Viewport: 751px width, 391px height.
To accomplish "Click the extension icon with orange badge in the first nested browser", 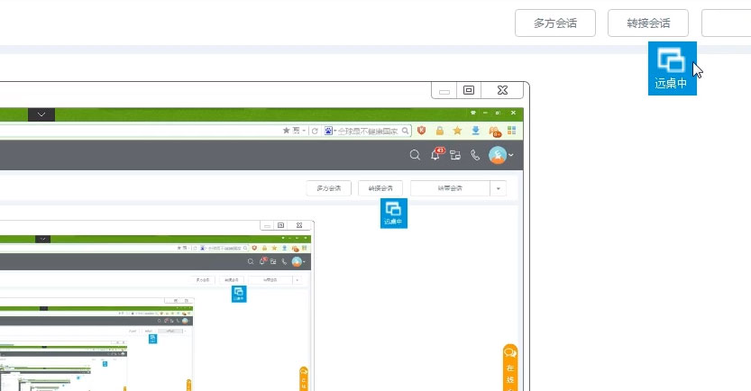I will coord(494,131).
